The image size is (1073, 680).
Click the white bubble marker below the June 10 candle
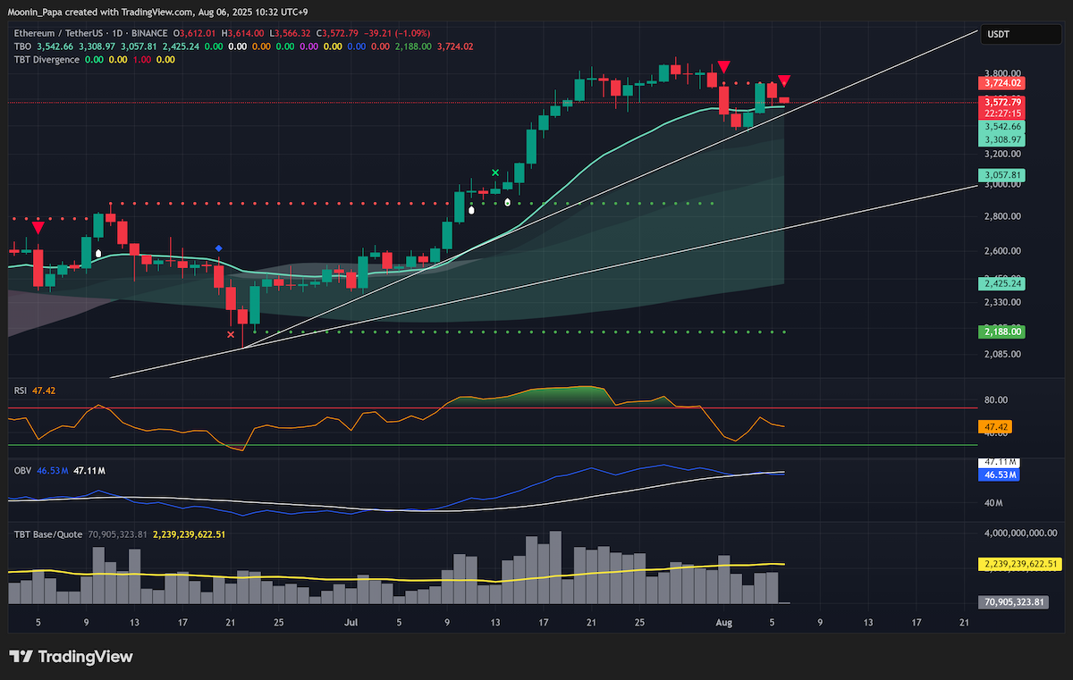coord(98,254)
